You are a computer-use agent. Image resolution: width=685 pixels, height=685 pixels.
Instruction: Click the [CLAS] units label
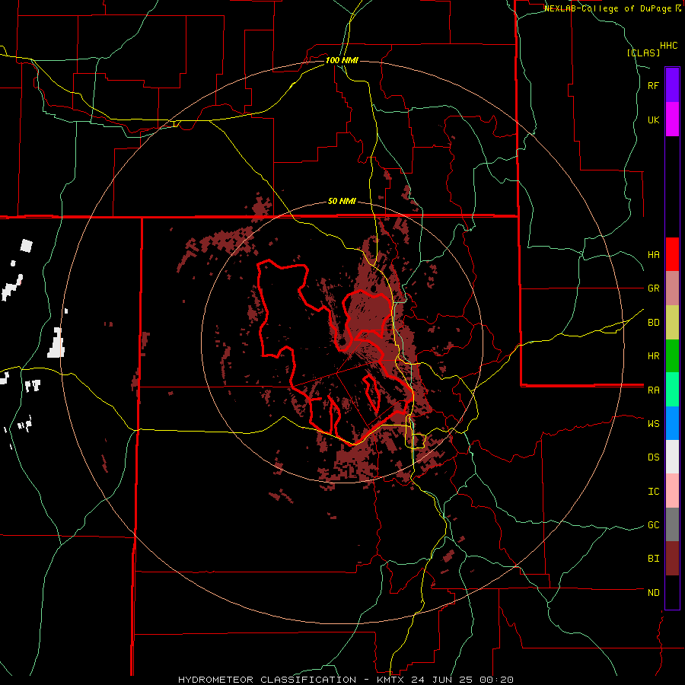click(643, 53)
